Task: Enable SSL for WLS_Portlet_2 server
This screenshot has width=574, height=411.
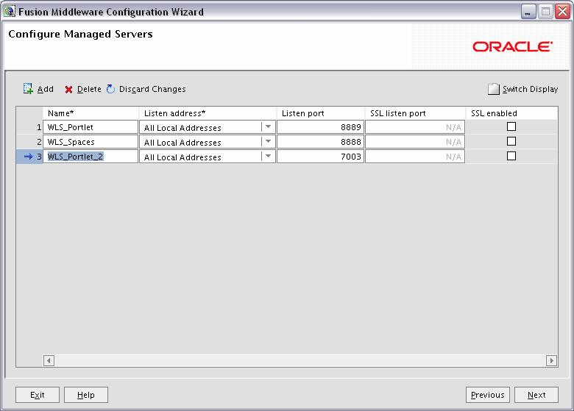Action: pyautogui.click(x=511, y=156)
